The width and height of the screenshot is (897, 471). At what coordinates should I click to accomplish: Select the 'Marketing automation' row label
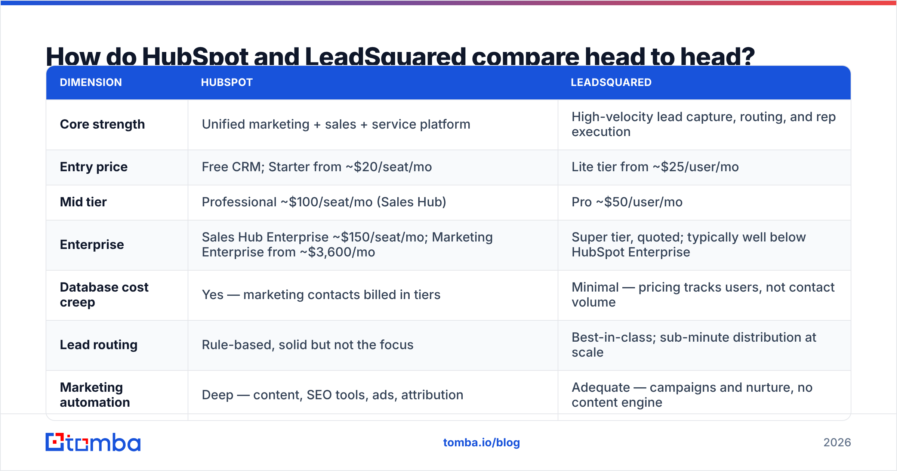[x=95, y=395]
